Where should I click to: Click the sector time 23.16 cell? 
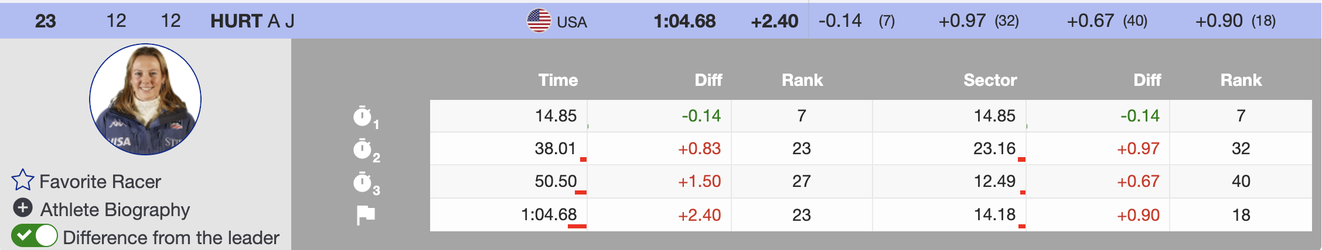994,149
